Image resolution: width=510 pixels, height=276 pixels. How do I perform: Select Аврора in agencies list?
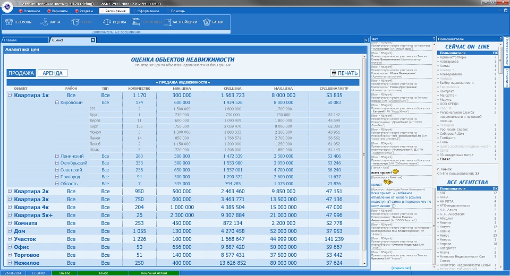(x=445, y=244)
